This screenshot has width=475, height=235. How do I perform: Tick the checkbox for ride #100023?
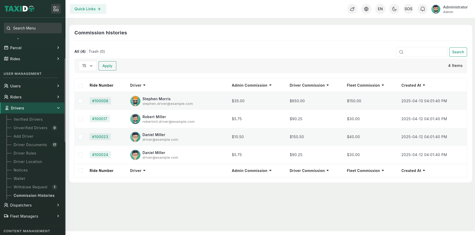click(80, 137)
